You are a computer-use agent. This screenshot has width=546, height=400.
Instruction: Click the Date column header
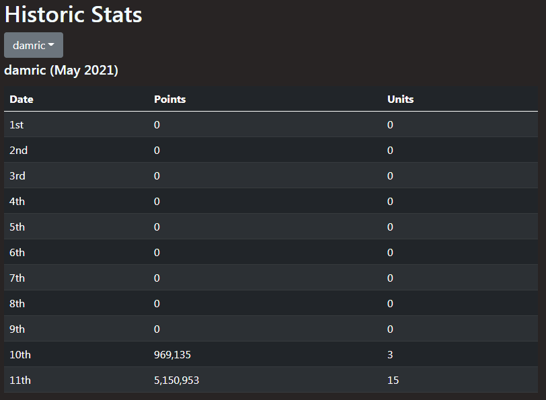(x=22, y=99)
